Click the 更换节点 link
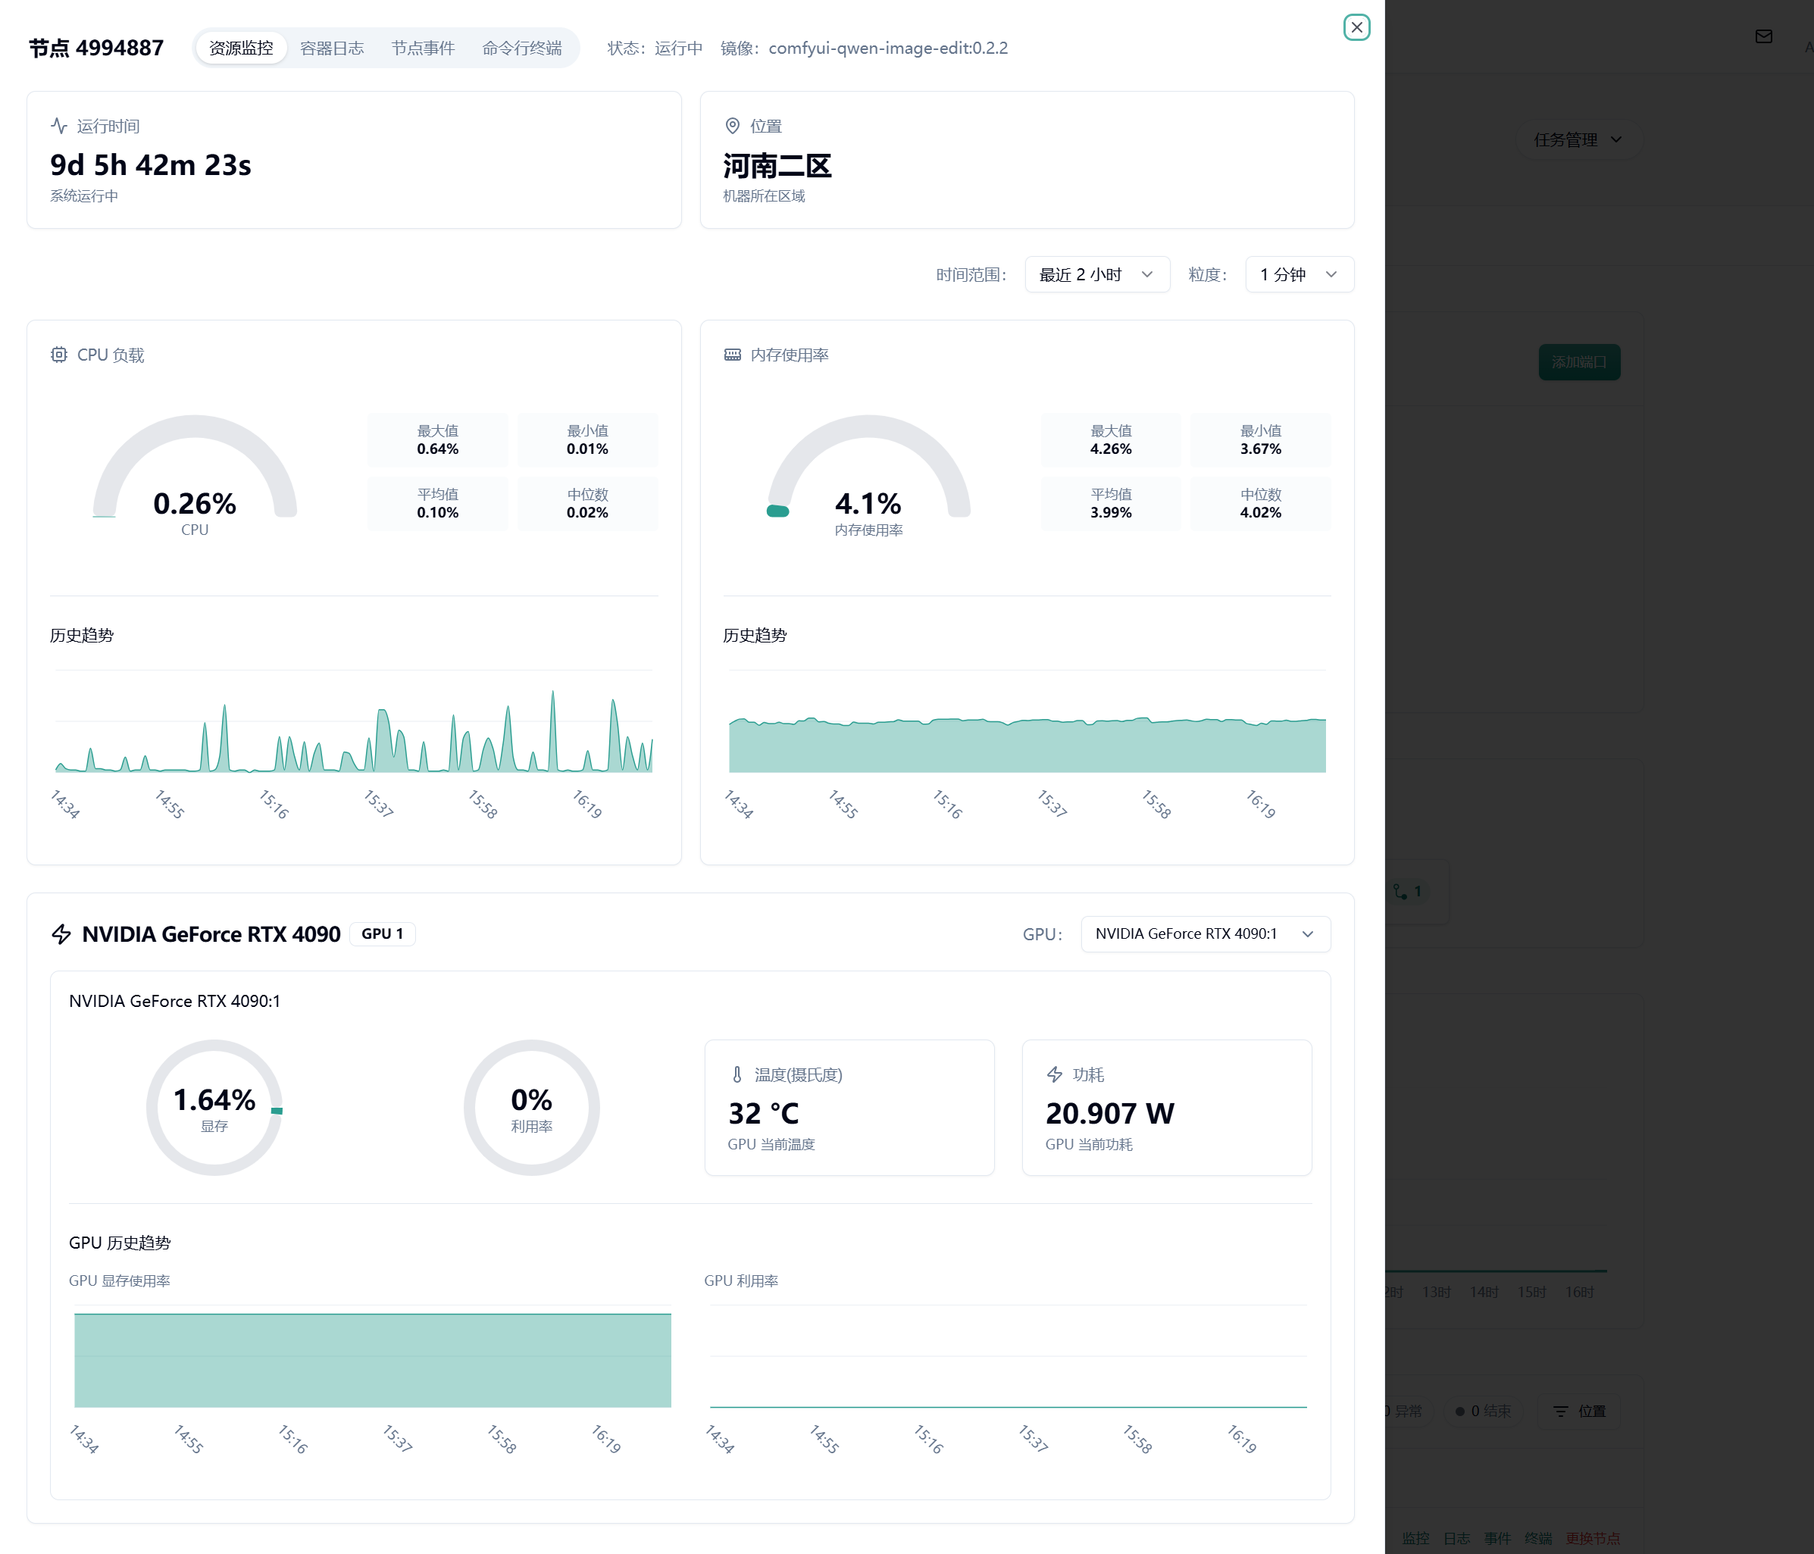Viewport: 1814px width, 1554px height. click(x=1593, y=1538)
